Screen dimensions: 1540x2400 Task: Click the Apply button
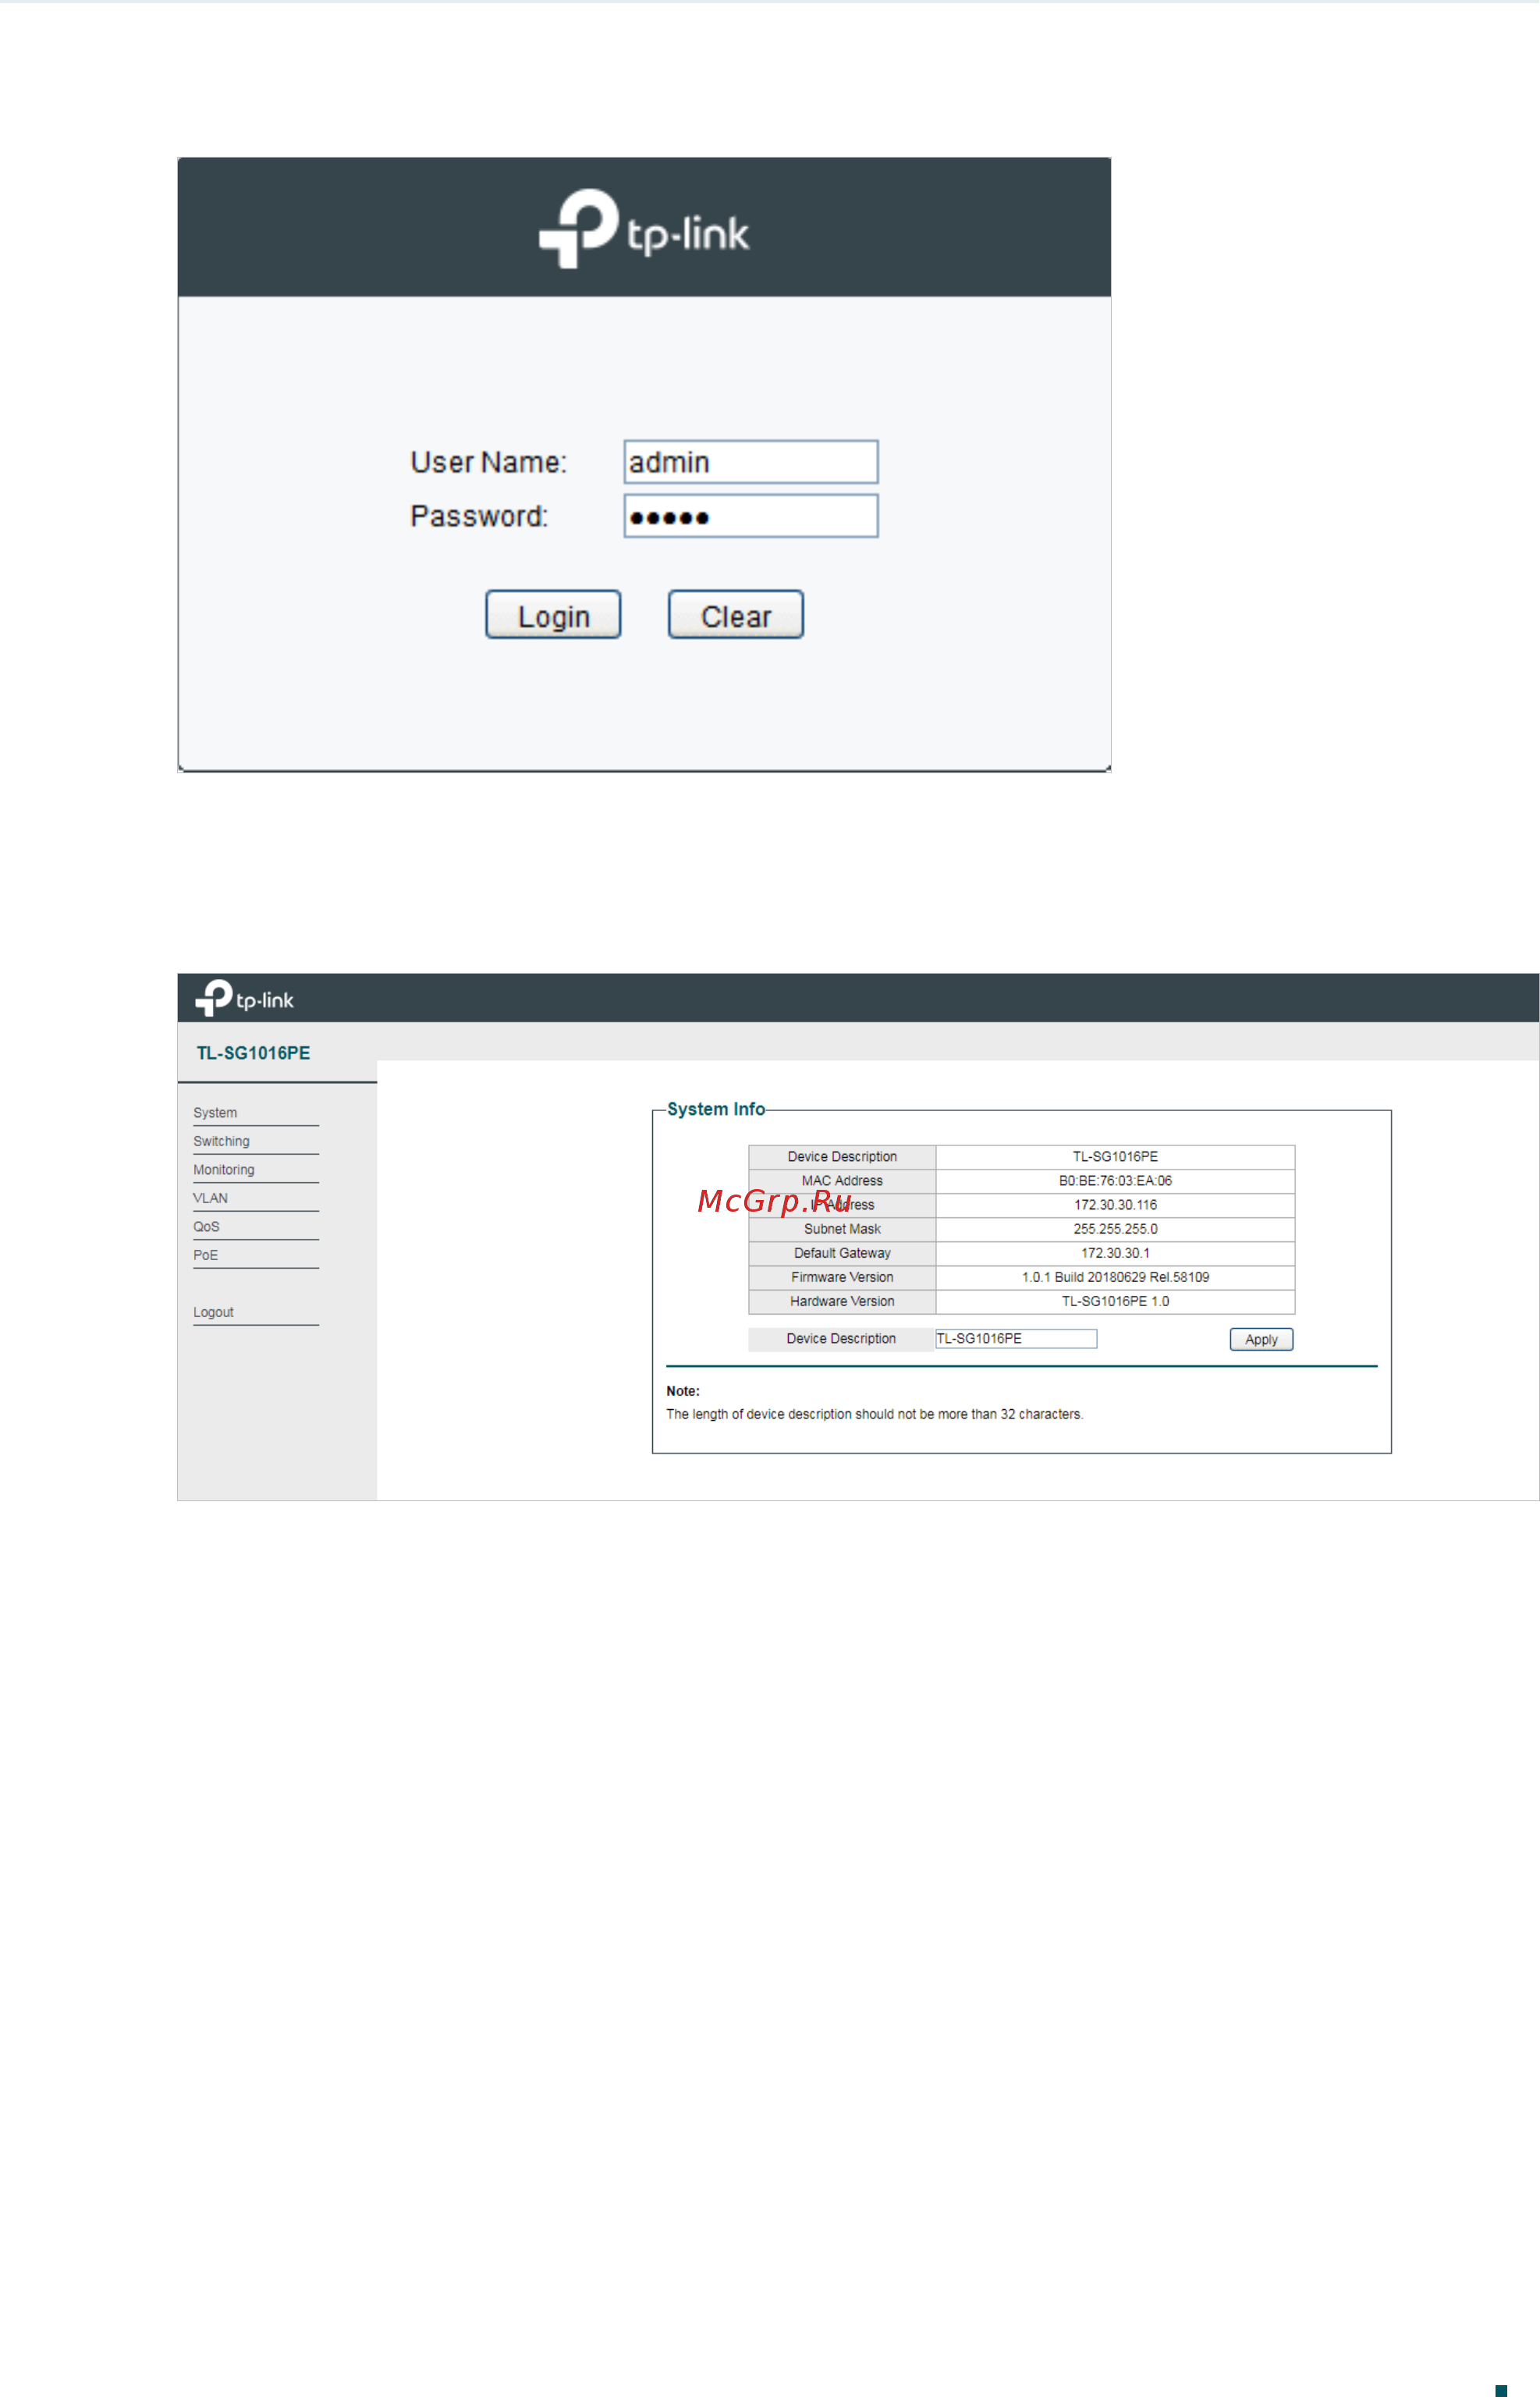1260,1340
